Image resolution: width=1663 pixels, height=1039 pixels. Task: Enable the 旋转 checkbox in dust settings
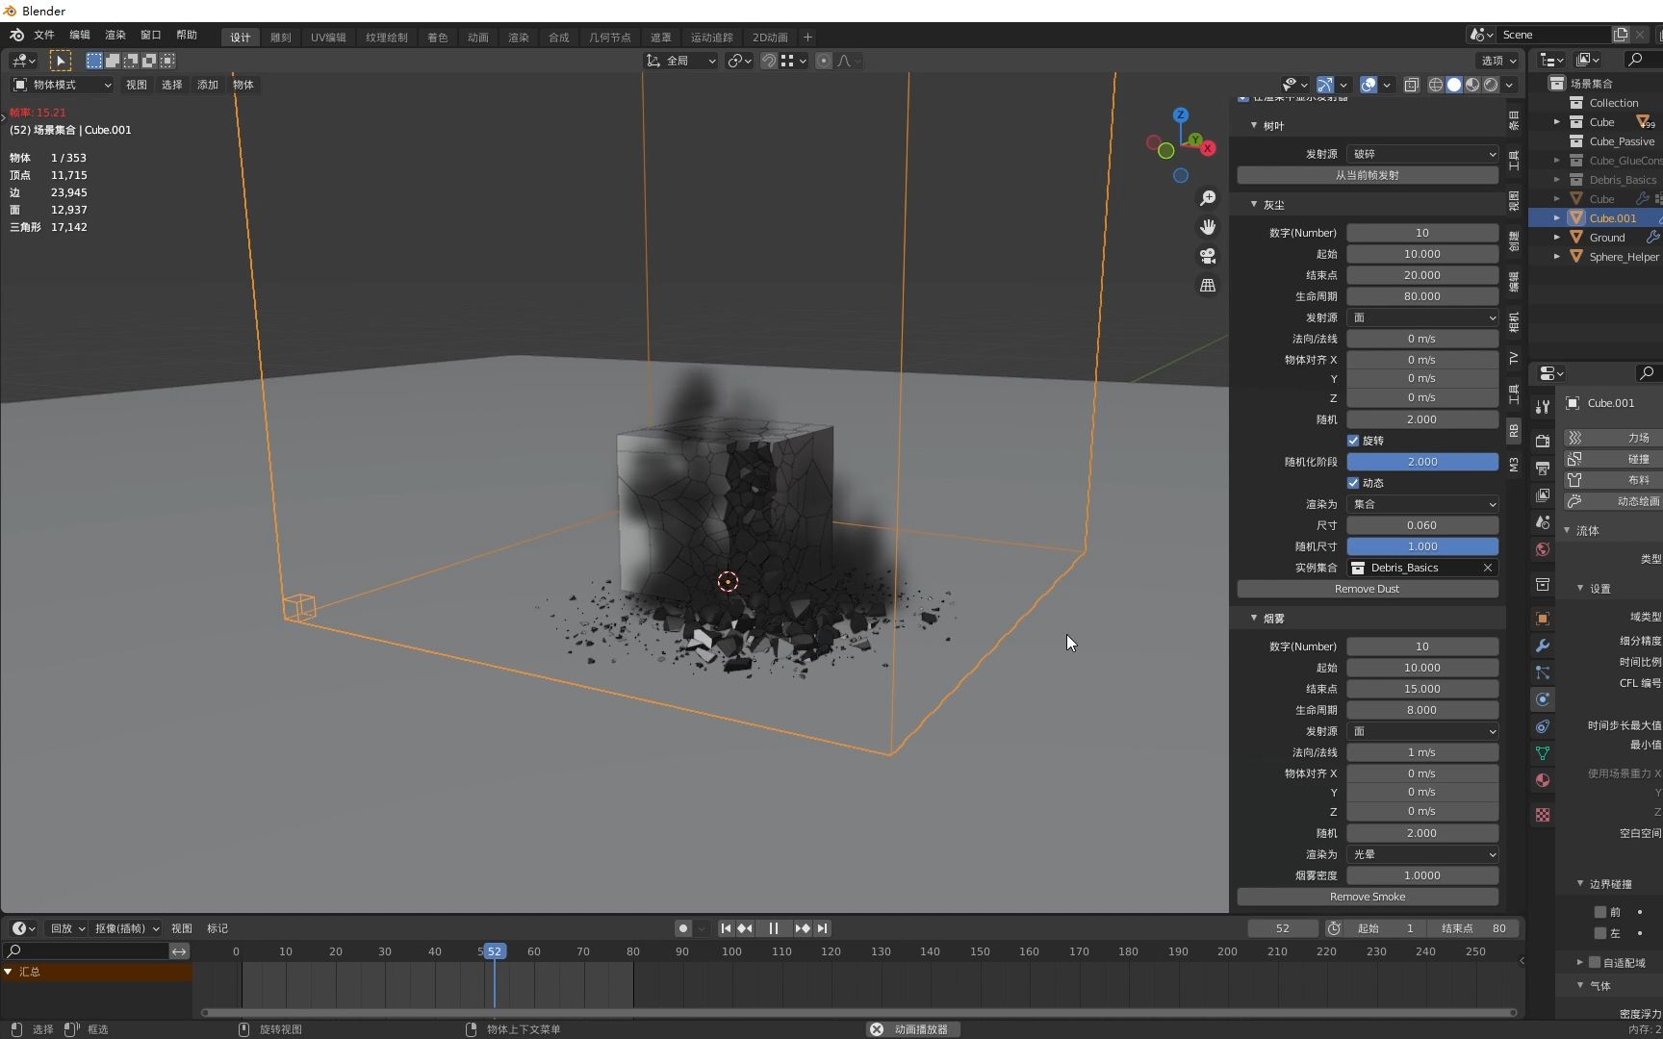click(1354, 440)
